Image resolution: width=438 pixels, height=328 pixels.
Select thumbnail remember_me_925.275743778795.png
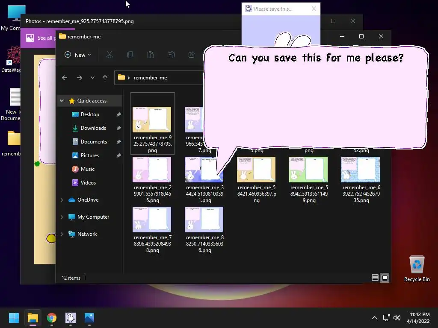(x=152, y=120)
